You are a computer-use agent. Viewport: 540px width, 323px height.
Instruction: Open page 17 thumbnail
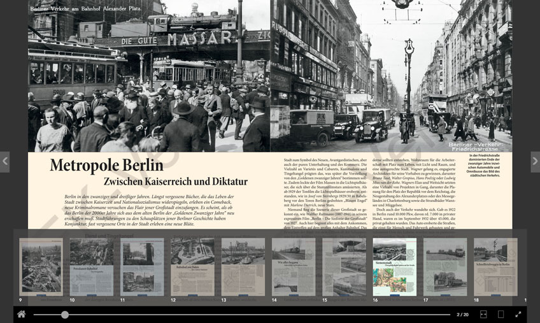point(445,267)
